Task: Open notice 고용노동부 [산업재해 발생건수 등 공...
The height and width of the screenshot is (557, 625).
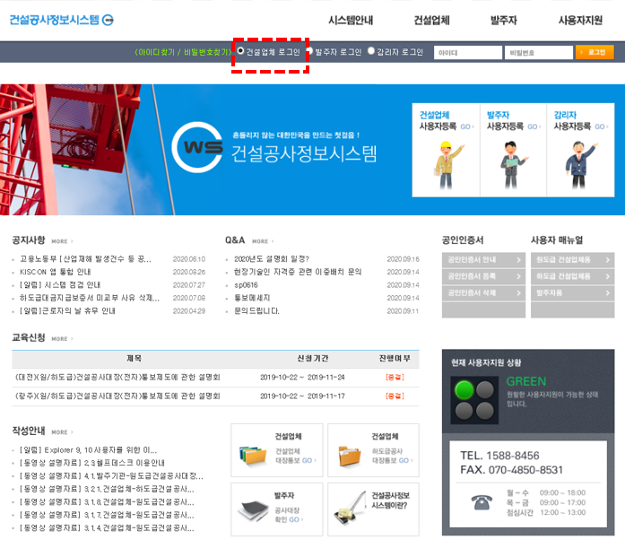Action: [x=85, y=259]
